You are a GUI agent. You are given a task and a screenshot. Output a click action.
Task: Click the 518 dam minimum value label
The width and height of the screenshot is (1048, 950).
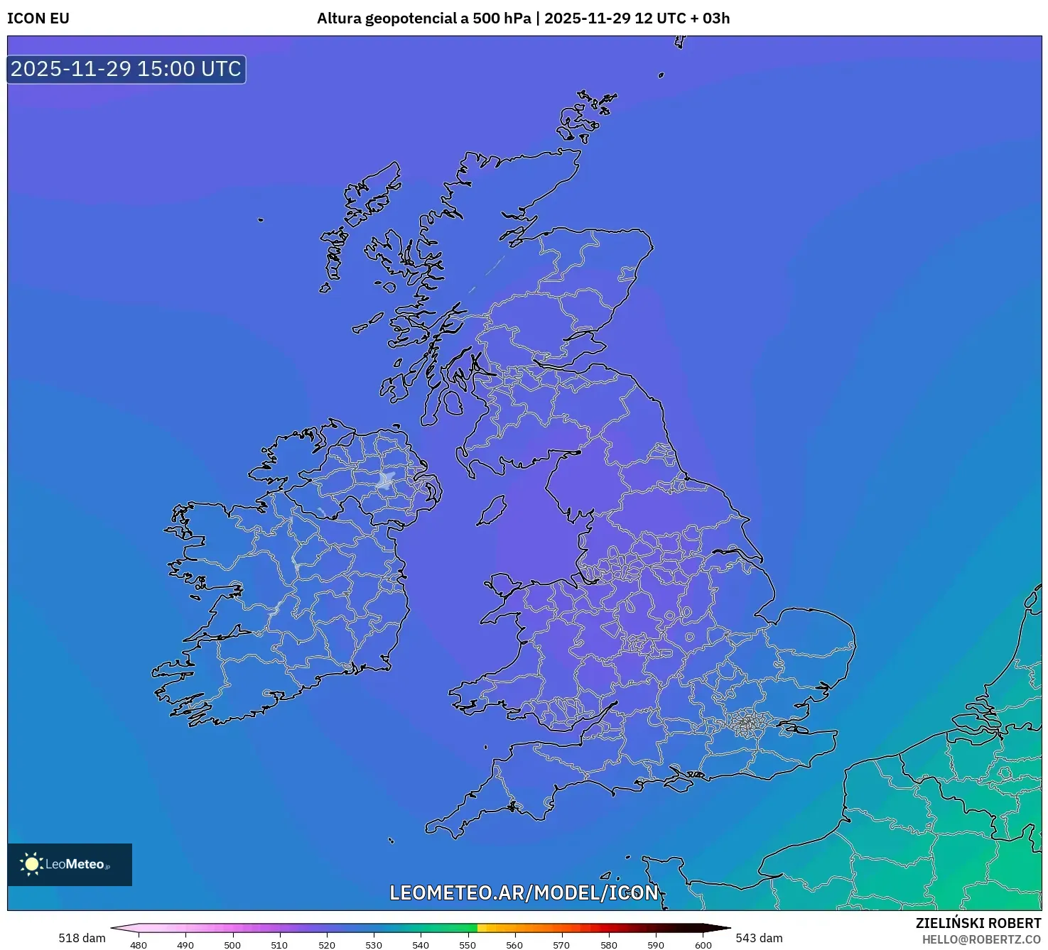click(82, 938)
